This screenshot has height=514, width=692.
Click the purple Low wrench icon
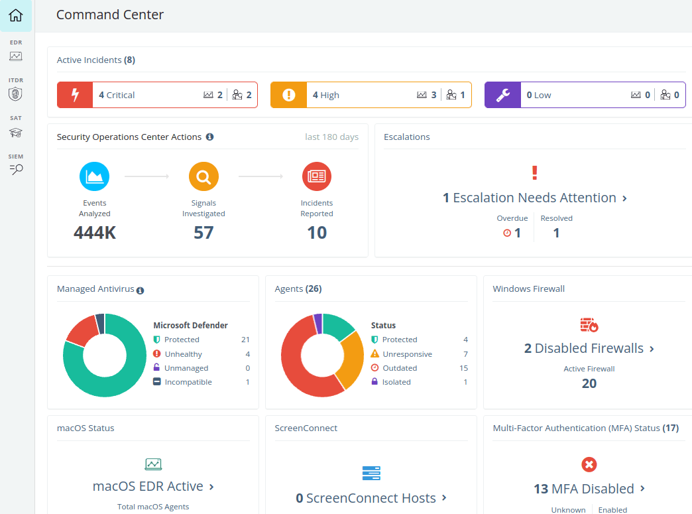pyautogui.click(x=502, y=95)
